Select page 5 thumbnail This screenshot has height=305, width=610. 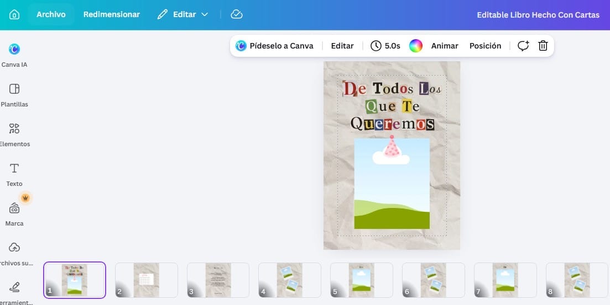pyautogui.click(x=361, y=280)
